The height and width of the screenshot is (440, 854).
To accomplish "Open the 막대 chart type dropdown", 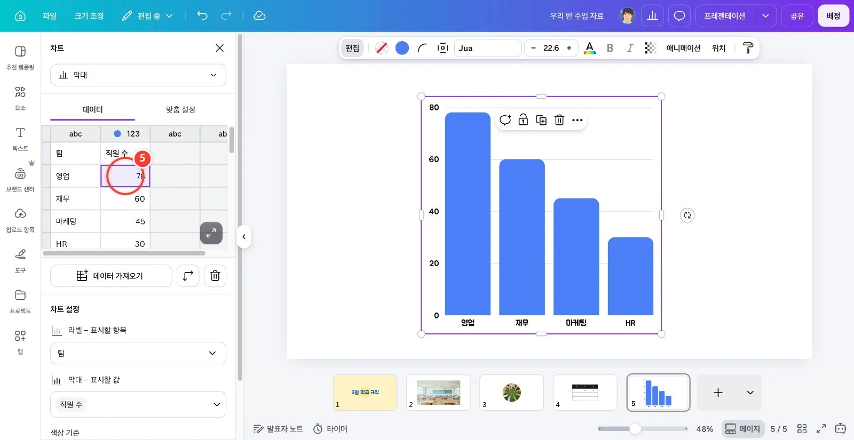I will [138, 75].
